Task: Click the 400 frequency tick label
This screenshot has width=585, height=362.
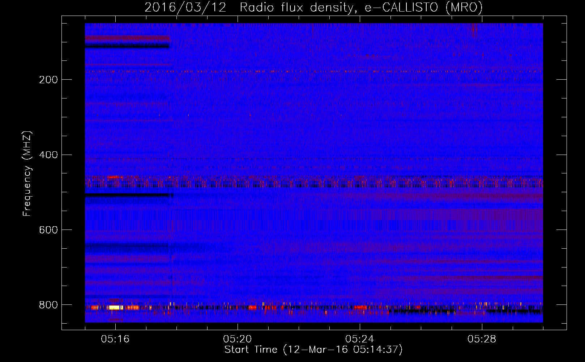Action: tap(48, 155)
